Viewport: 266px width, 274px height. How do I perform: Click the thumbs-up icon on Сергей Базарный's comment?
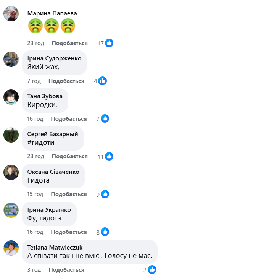[x=109, y=156]
